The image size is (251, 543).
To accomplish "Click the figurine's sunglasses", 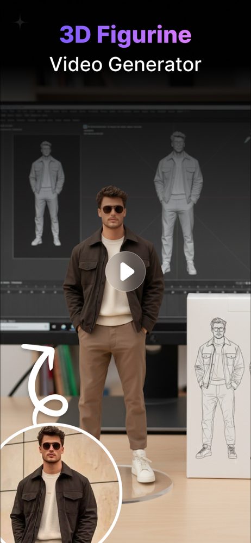I will (112, 209).
